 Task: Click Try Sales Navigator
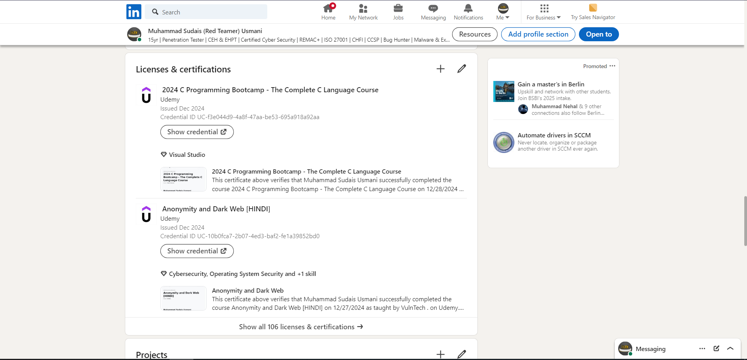point(593,12)
